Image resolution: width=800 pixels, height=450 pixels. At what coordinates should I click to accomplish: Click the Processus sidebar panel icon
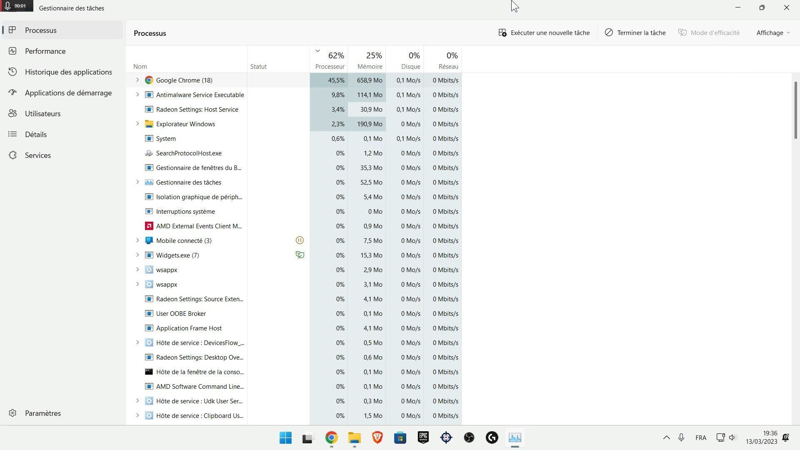coord(12,30)
